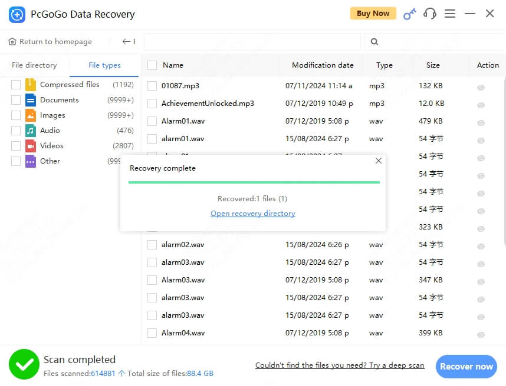Click the green scan completed checkmark icon
Image resolution: width=506 pixels, height=386 pixels.
(x=24, y=364)
